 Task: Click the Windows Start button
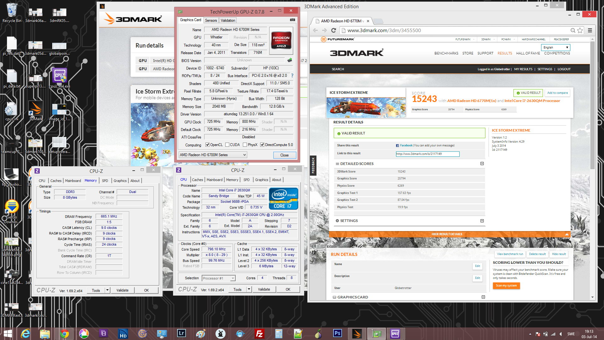tap(8, 333)
